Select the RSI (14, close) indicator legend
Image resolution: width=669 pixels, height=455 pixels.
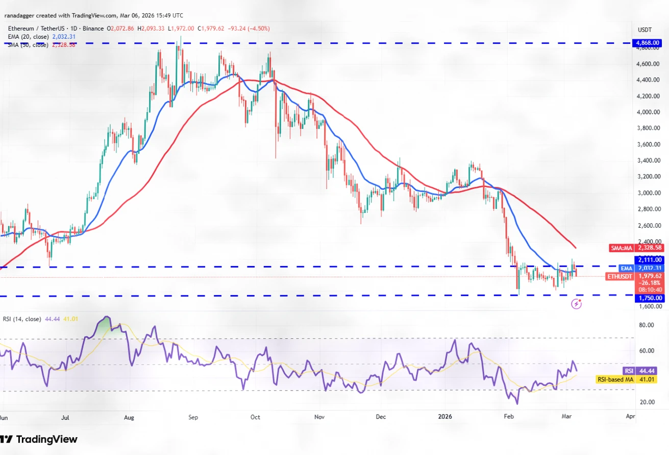coord(21,320)
